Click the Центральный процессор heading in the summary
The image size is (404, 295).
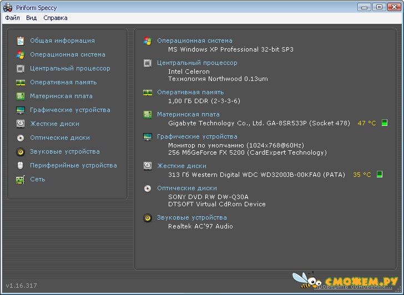(x=198, y=63)
